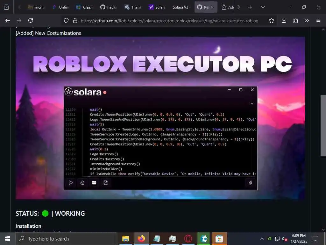The image size is (326, 245).
Task: Switch to the 'Solara V3' tab
Action: click(181, 7)
